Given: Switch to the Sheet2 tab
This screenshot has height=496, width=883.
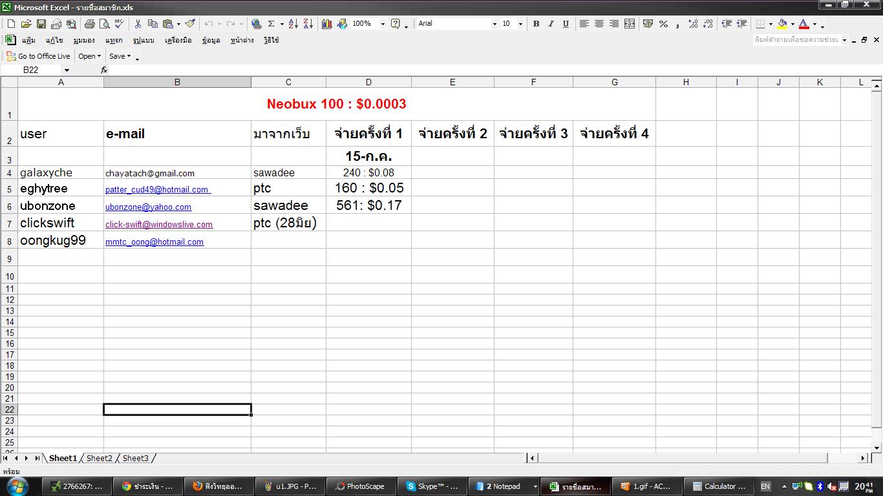Looking at the screenshot, I should click(100, 458).
